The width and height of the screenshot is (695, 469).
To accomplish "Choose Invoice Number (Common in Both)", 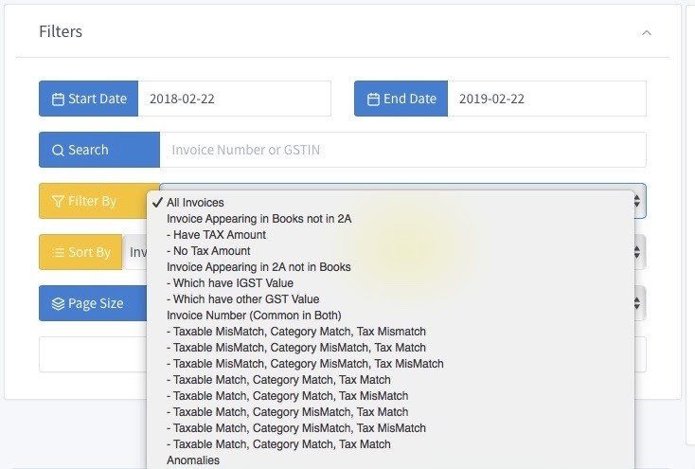I will click(254, 316).
